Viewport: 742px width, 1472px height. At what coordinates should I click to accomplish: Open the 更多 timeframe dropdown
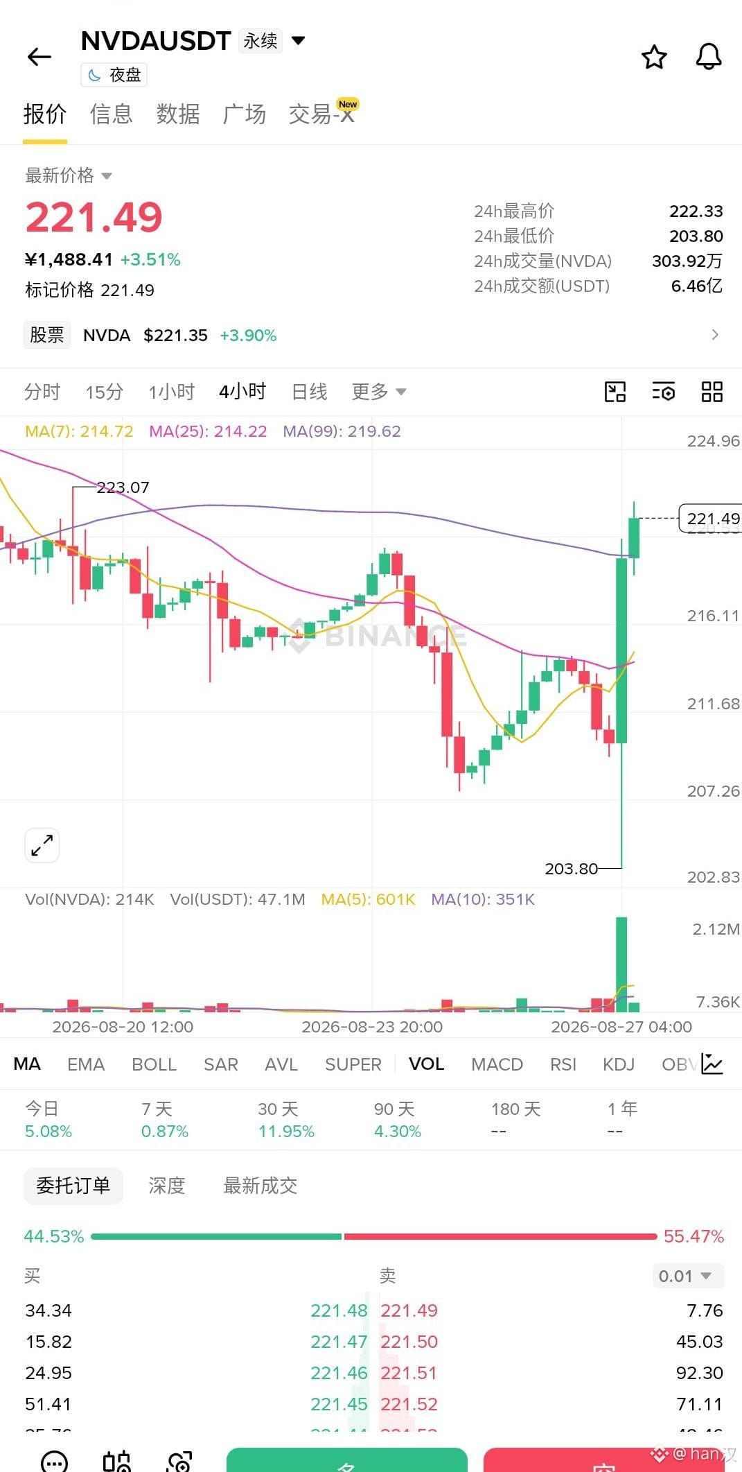coord(378,392)
